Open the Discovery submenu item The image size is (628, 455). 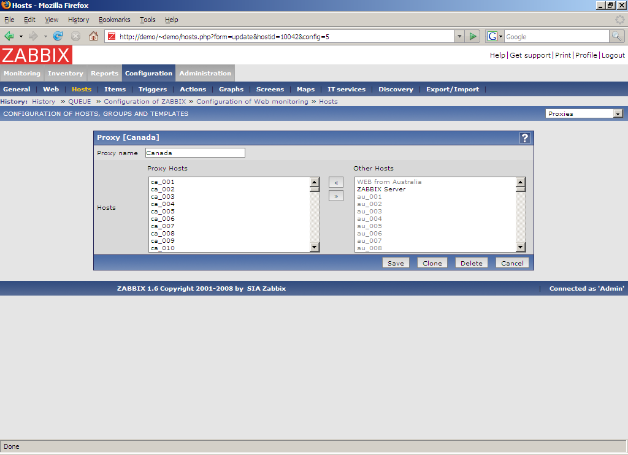point(396,90)
